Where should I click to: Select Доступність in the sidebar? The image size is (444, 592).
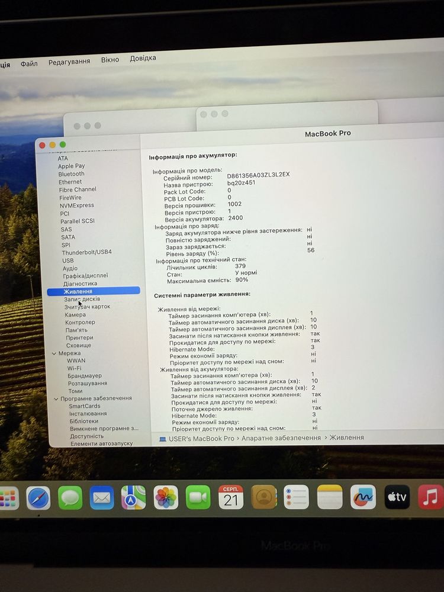click(x=87, y=436)
